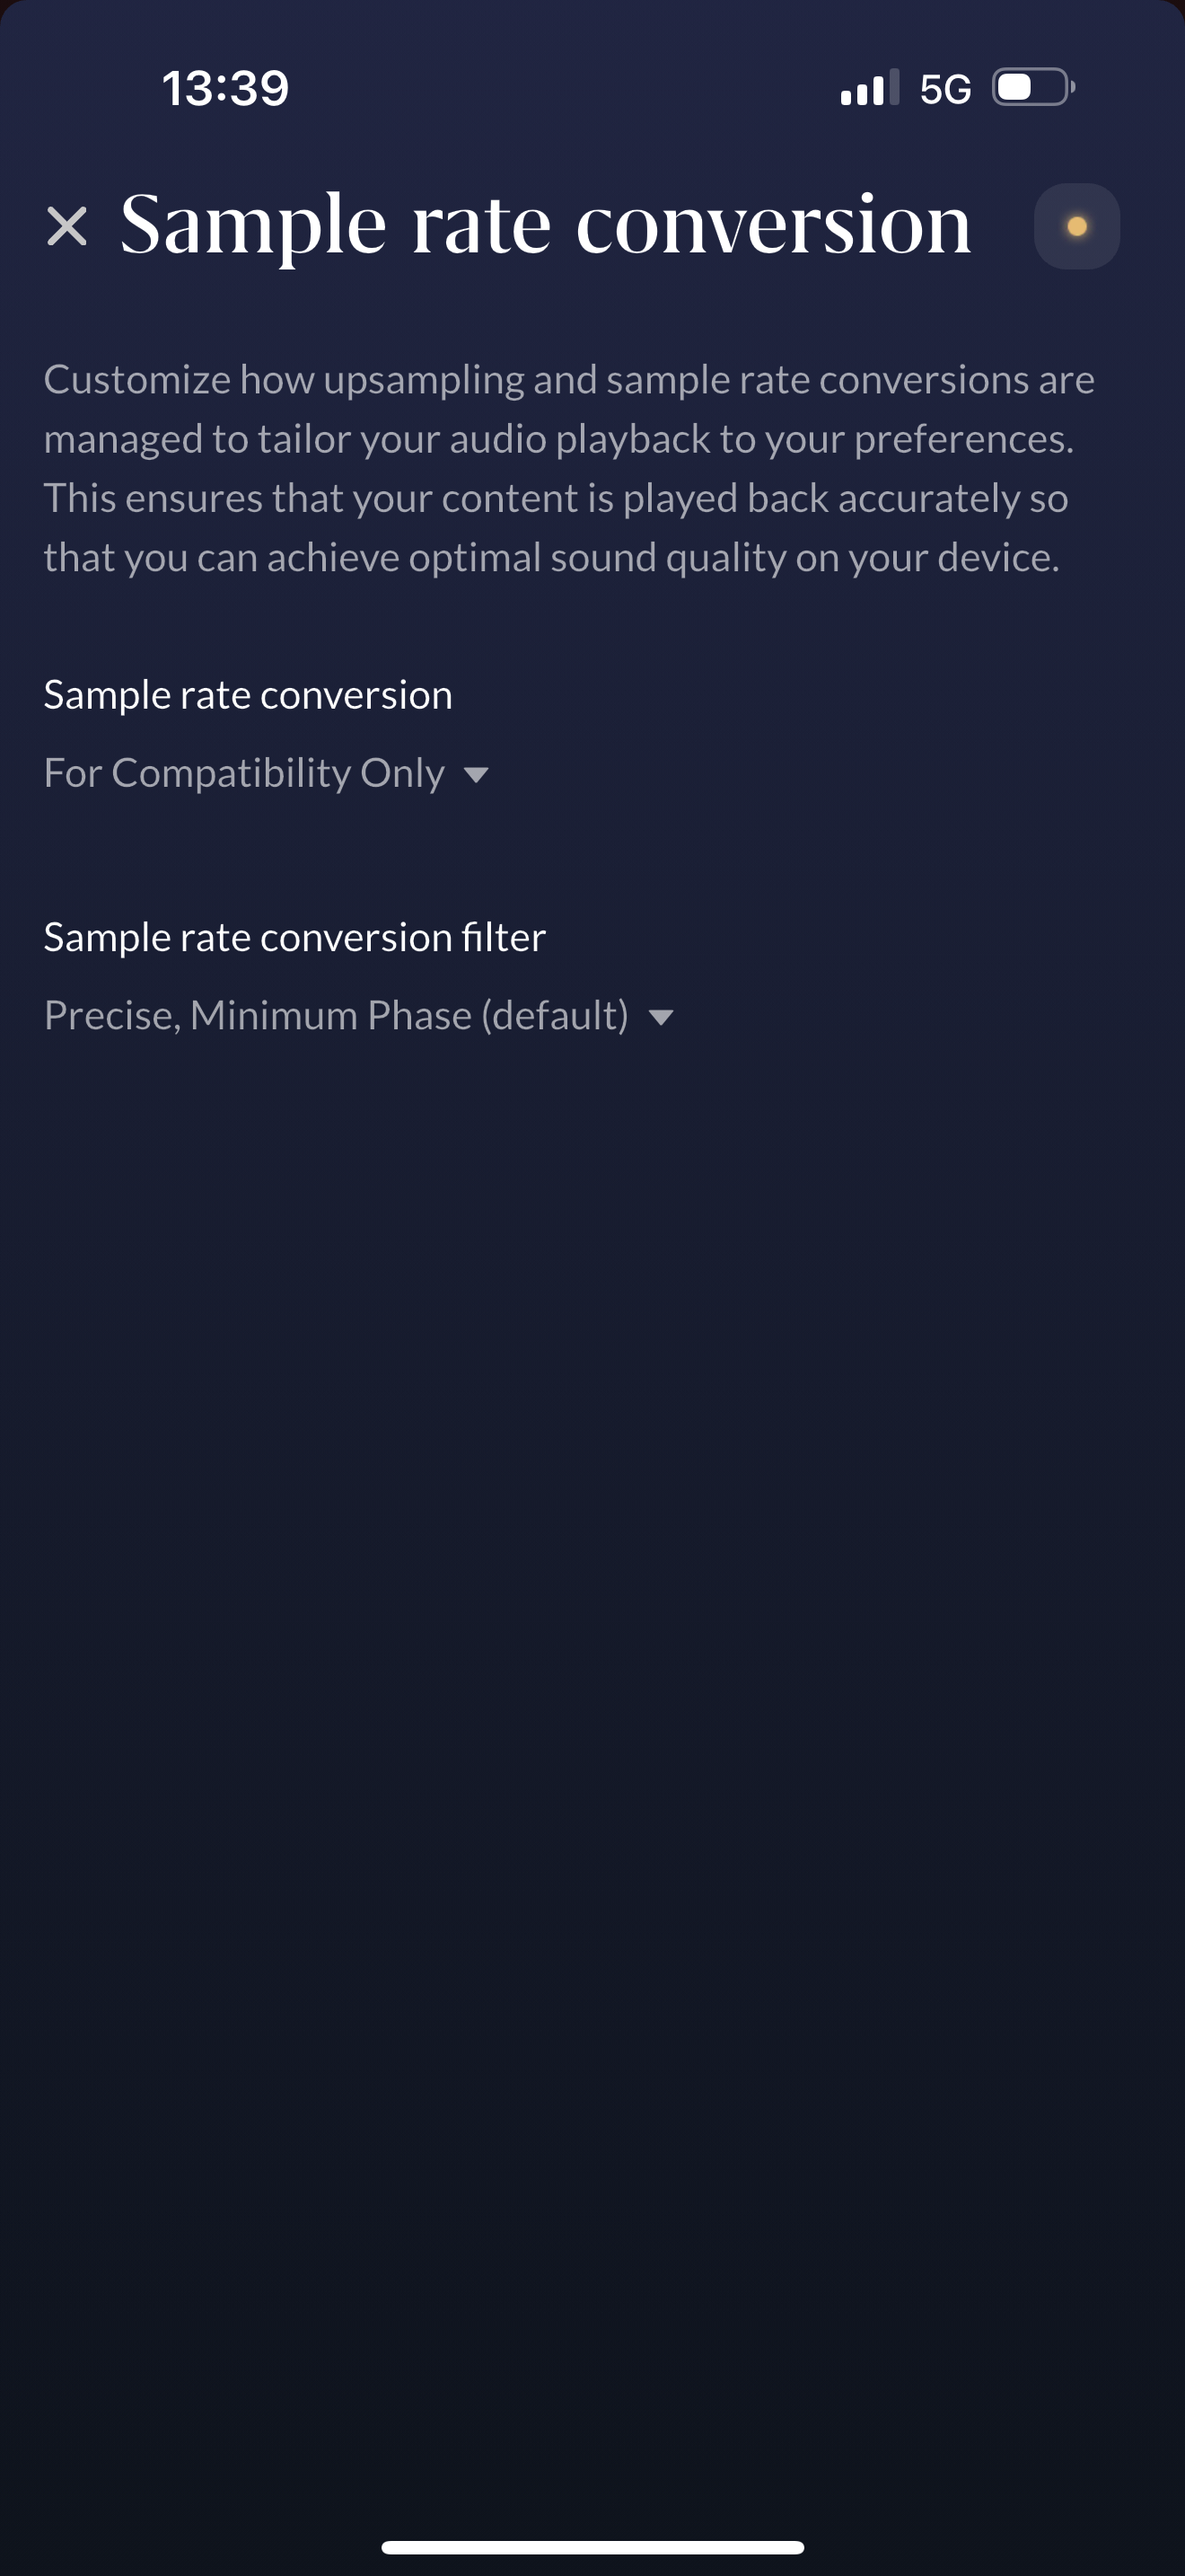1185x2576 pixels.
Task: Tap the Sample rate conversion page title
Action: tap(546, 225)
